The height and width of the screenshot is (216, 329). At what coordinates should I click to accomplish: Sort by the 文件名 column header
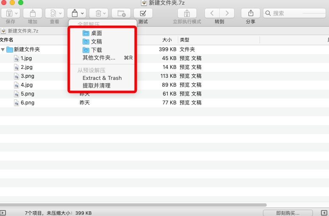[x=7, y=40]
